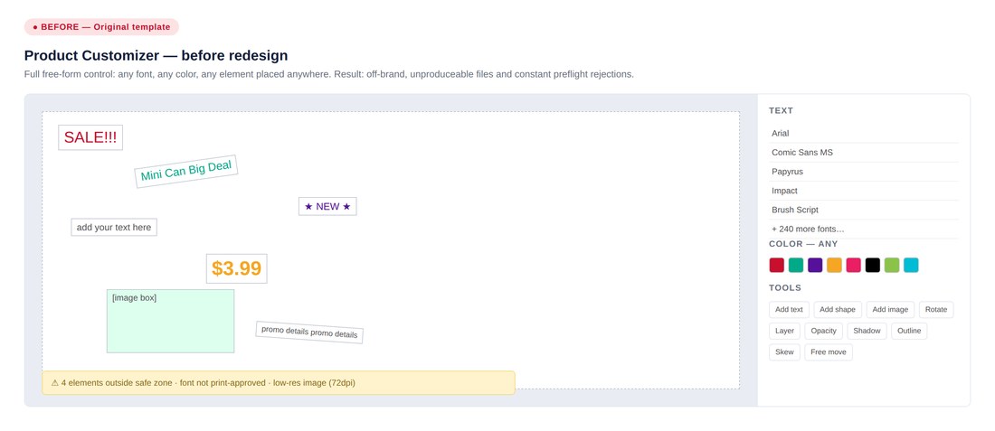Select the $3.99 price element
This screenshot has width=995, height=431.
pyautogui.click(x=237, y=268)
